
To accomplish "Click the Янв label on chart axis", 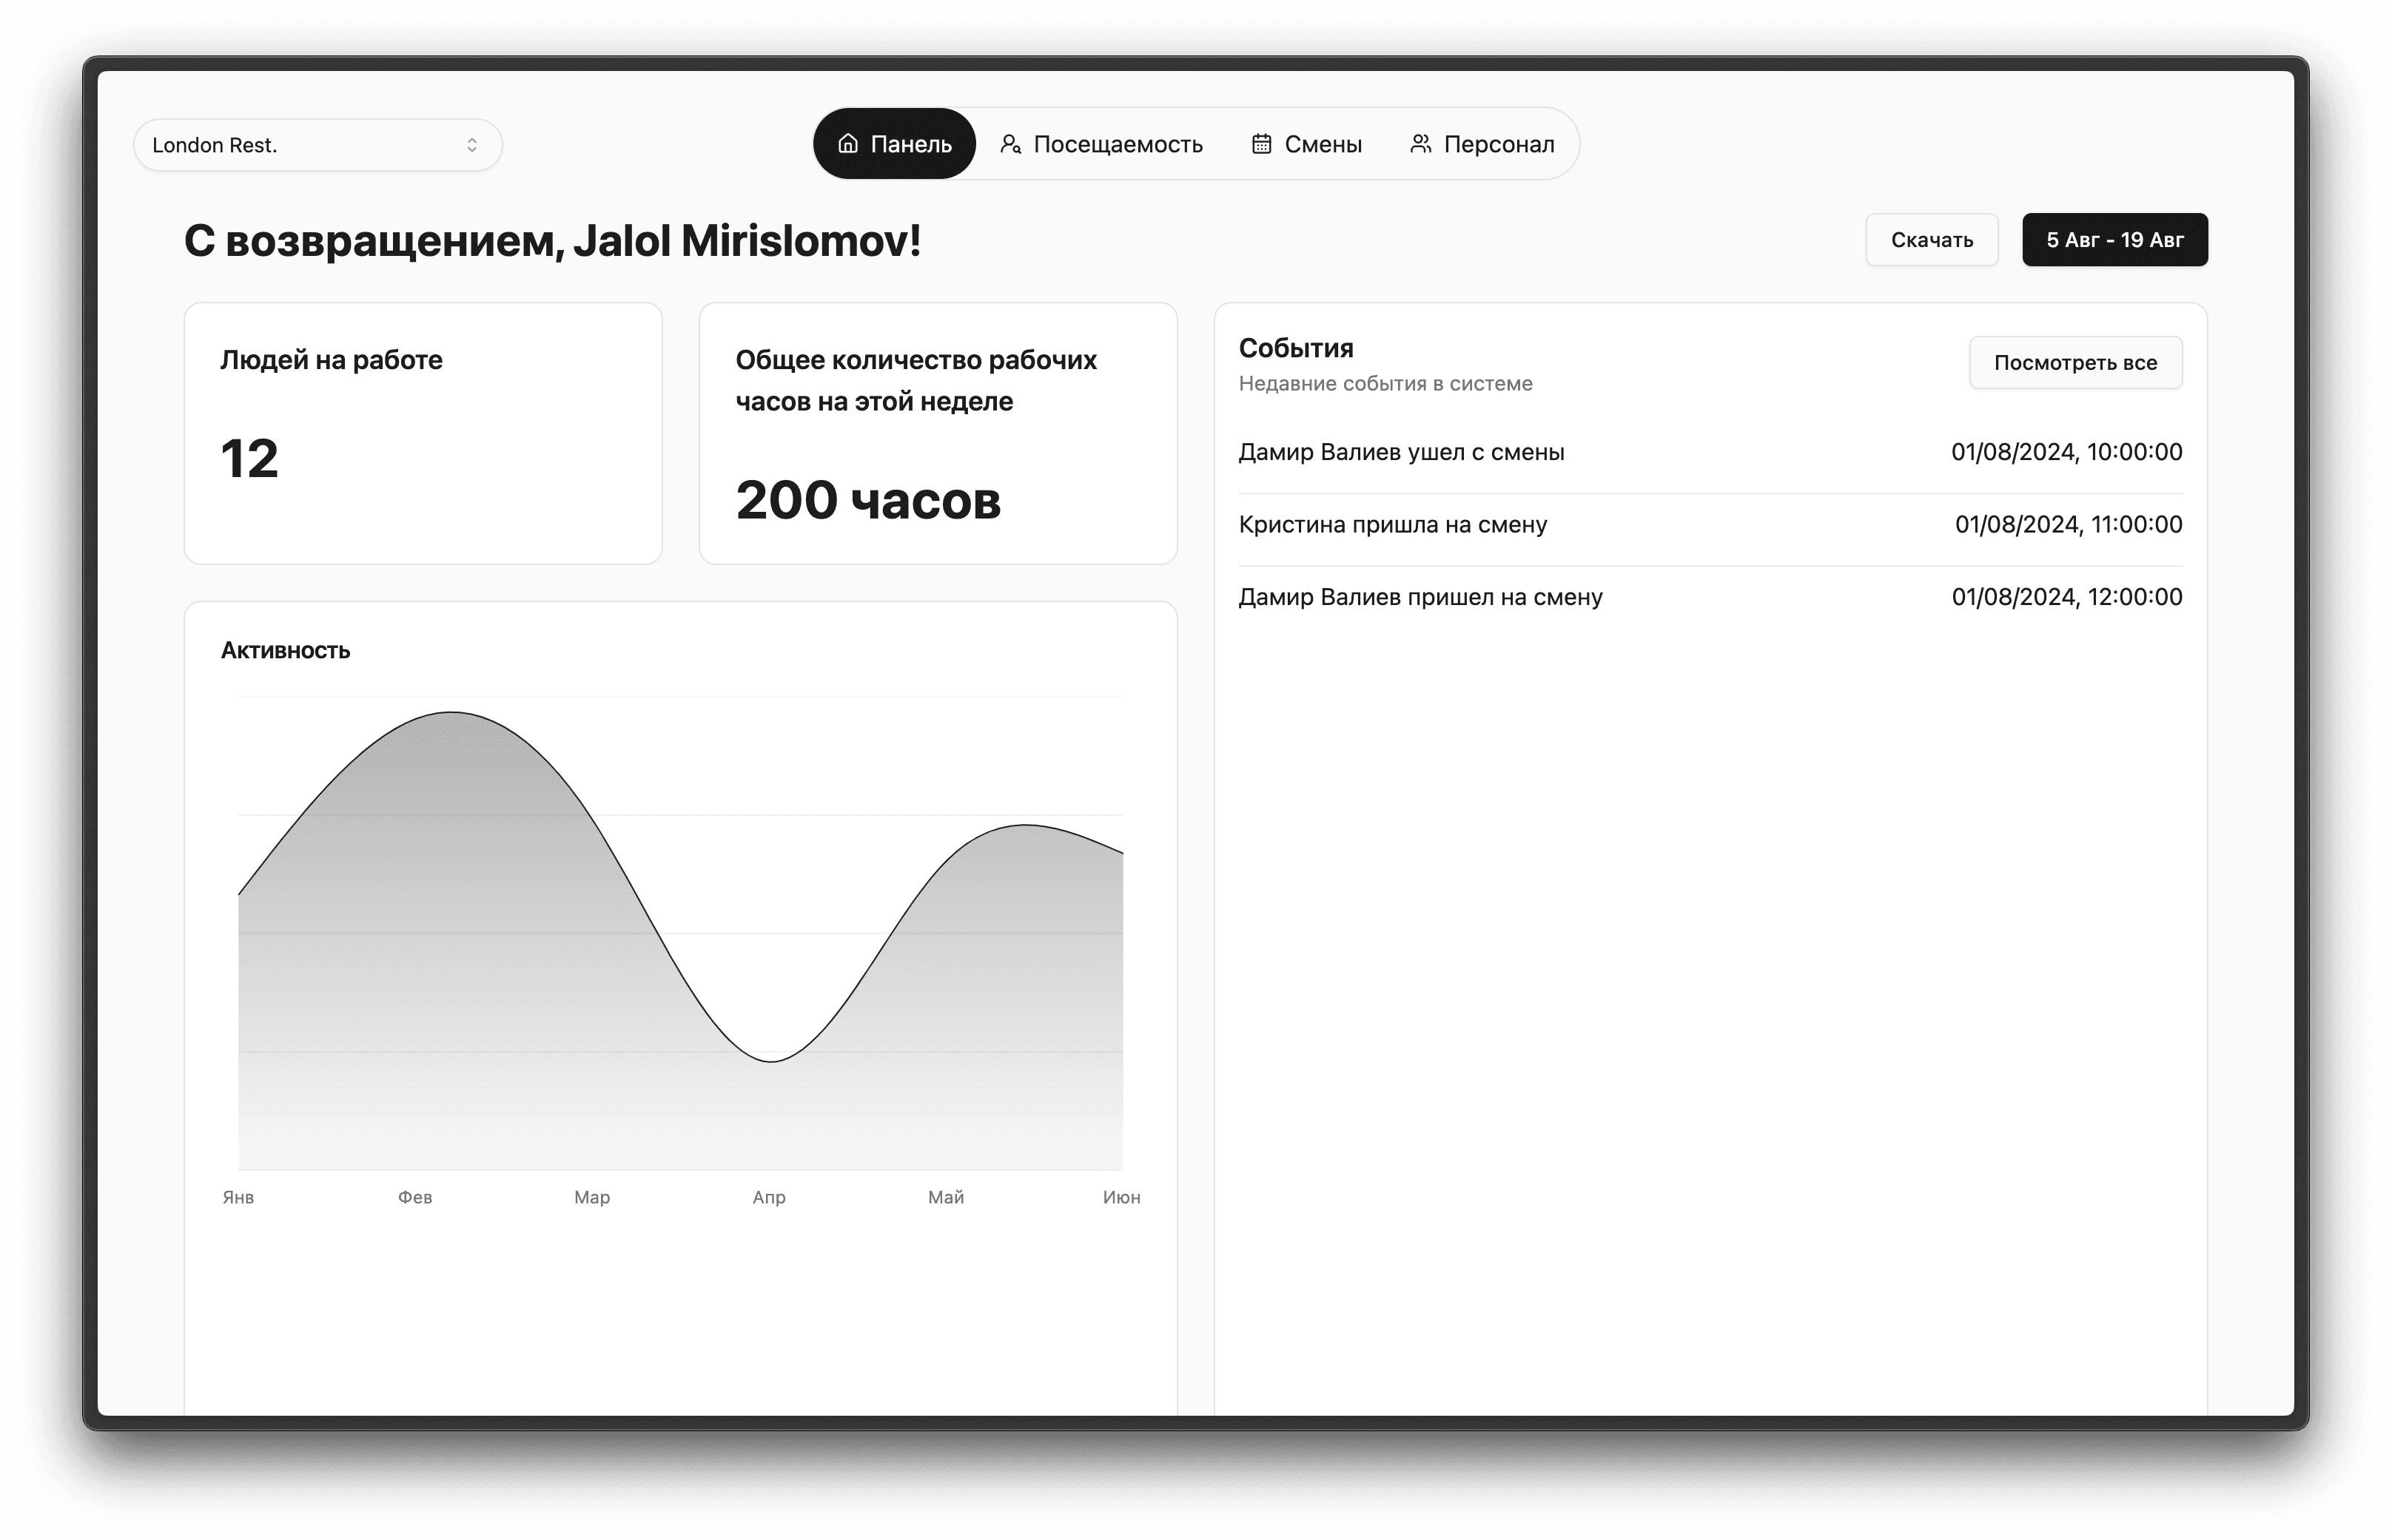I will click(238, 1197).
